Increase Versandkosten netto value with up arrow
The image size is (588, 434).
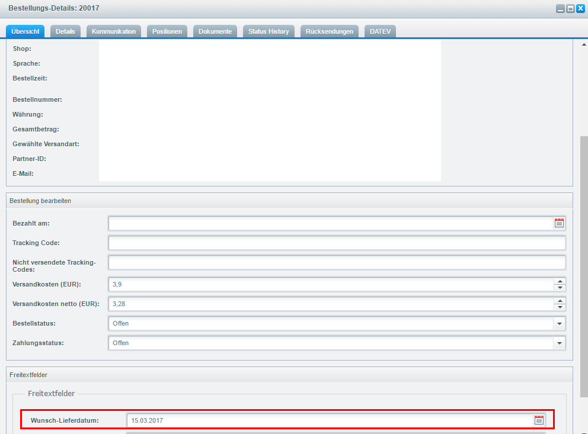[x=560, y=301]
